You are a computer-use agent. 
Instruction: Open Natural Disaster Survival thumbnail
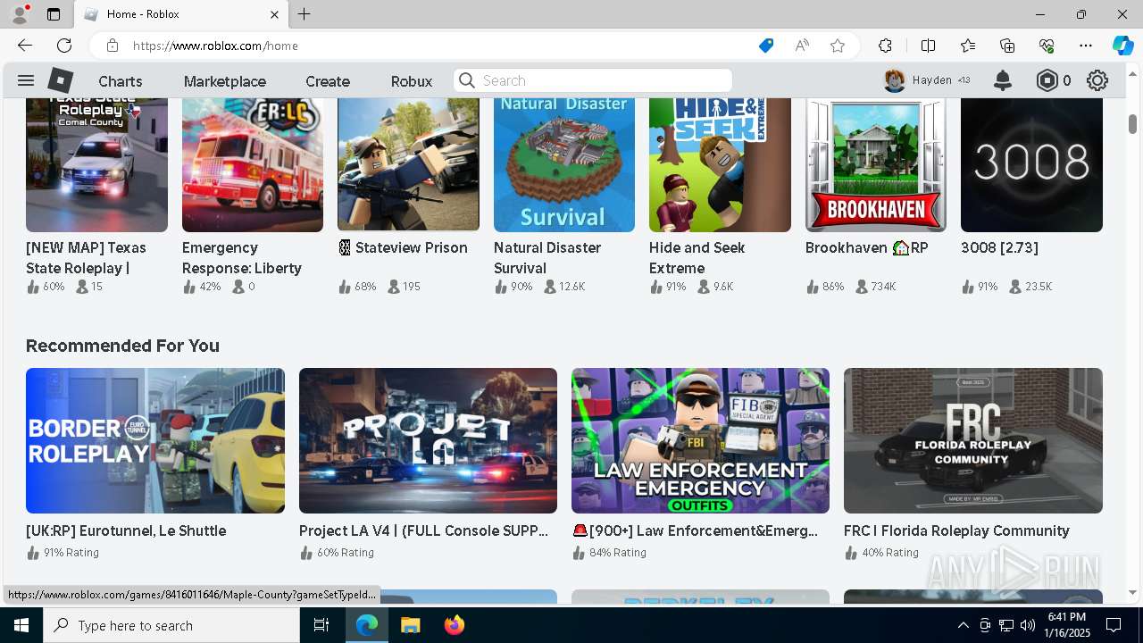click(x=564, y=165)
